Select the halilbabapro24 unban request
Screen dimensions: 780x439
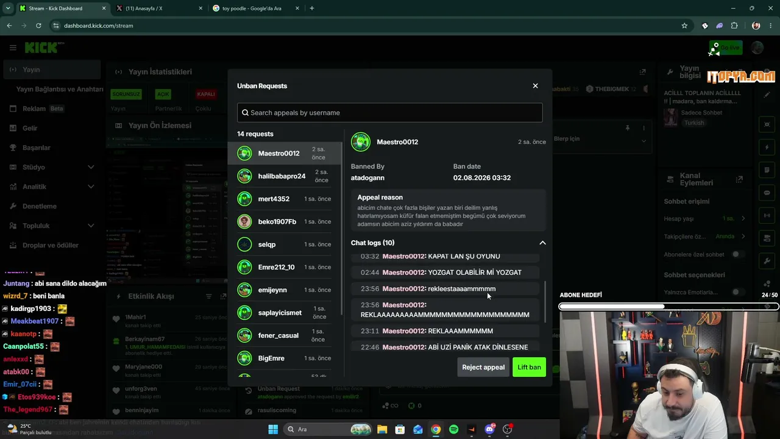[285, 176]
